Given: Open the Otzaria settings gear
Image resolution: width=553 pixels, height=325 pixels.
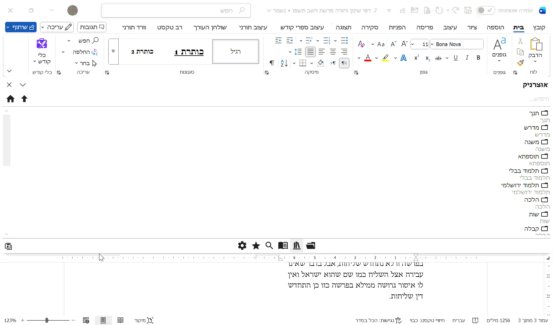Looking at the screenshot, I should (242, 245).
